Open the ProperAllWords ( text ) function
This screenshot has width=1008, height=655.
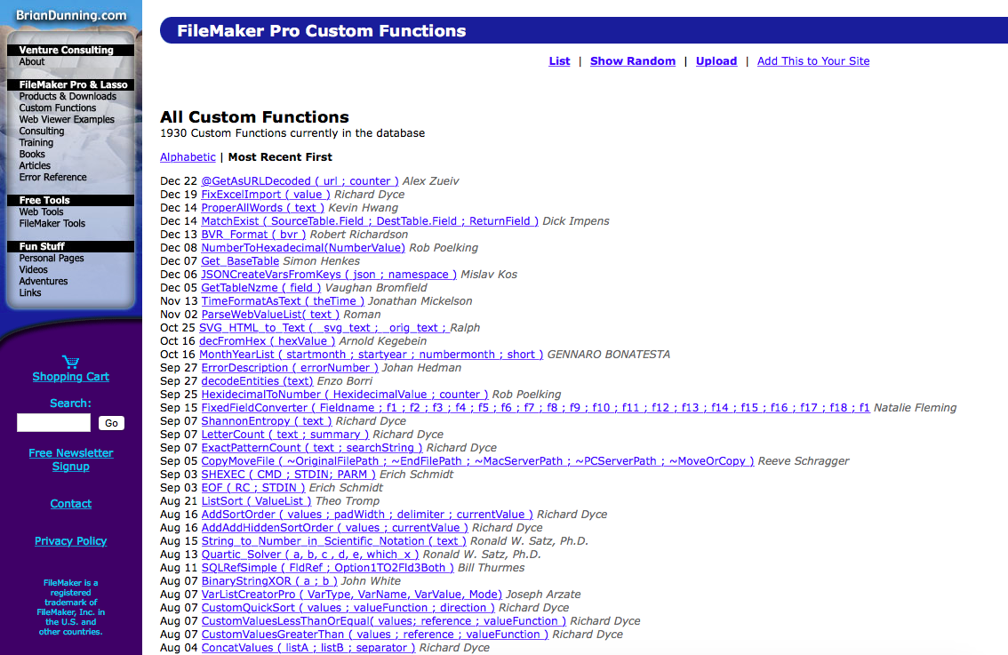(x=263, y=208)
